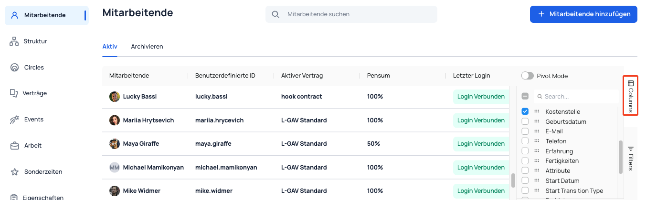This screenshot has height=200, width=646.
Task: Open the Filters side panel tab
Action: [x=631, y=158]
